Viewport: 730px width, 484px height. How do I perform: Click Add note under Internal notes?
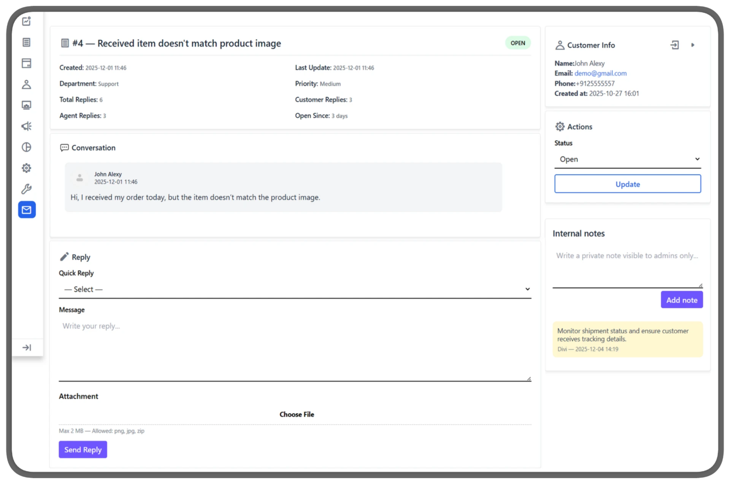point(682,300)
